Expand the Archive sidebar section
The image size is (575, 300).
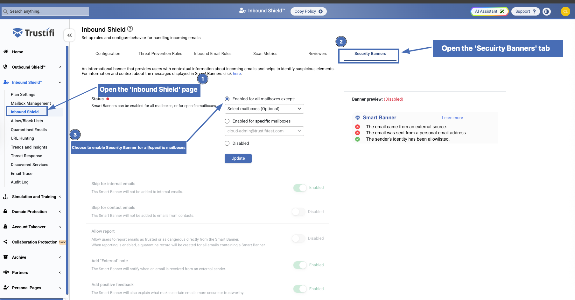point(60,257)
